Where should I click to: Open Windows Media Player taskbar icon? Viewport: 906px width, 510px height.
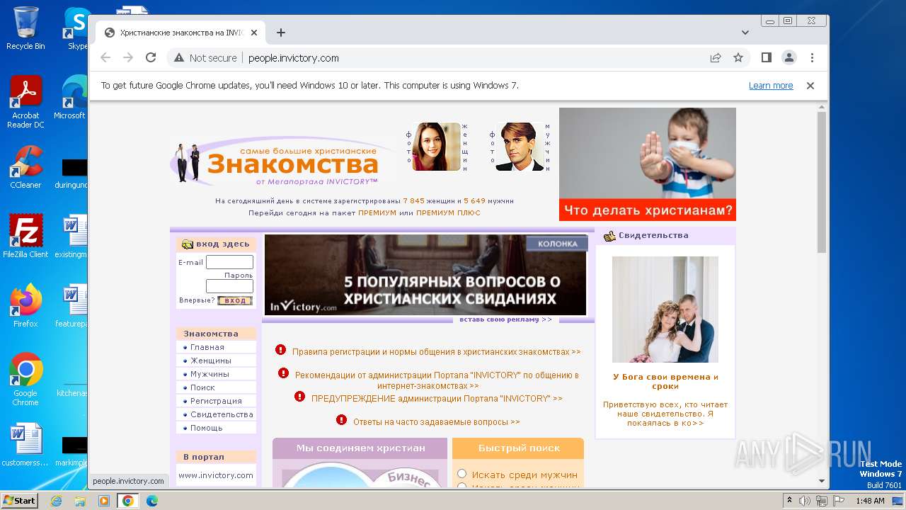104,501
